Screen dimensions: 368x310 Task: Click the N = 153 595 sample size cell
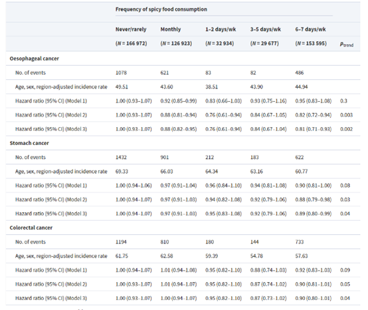311,43
